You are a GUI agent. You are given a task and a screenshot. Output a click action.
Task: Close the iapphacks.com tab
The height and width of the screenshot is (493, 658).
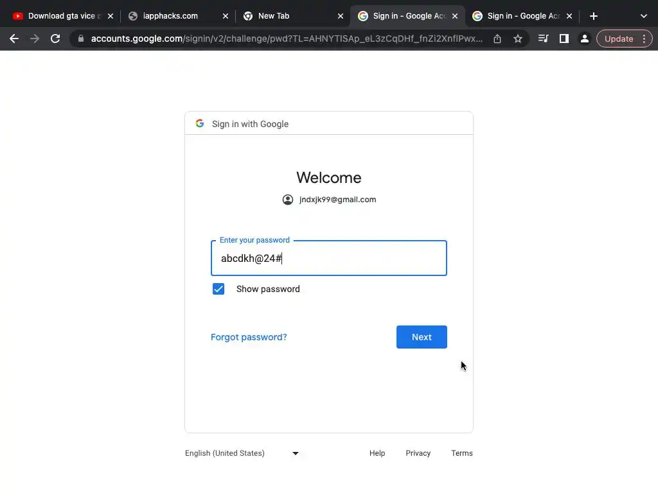tap(226, 16)
